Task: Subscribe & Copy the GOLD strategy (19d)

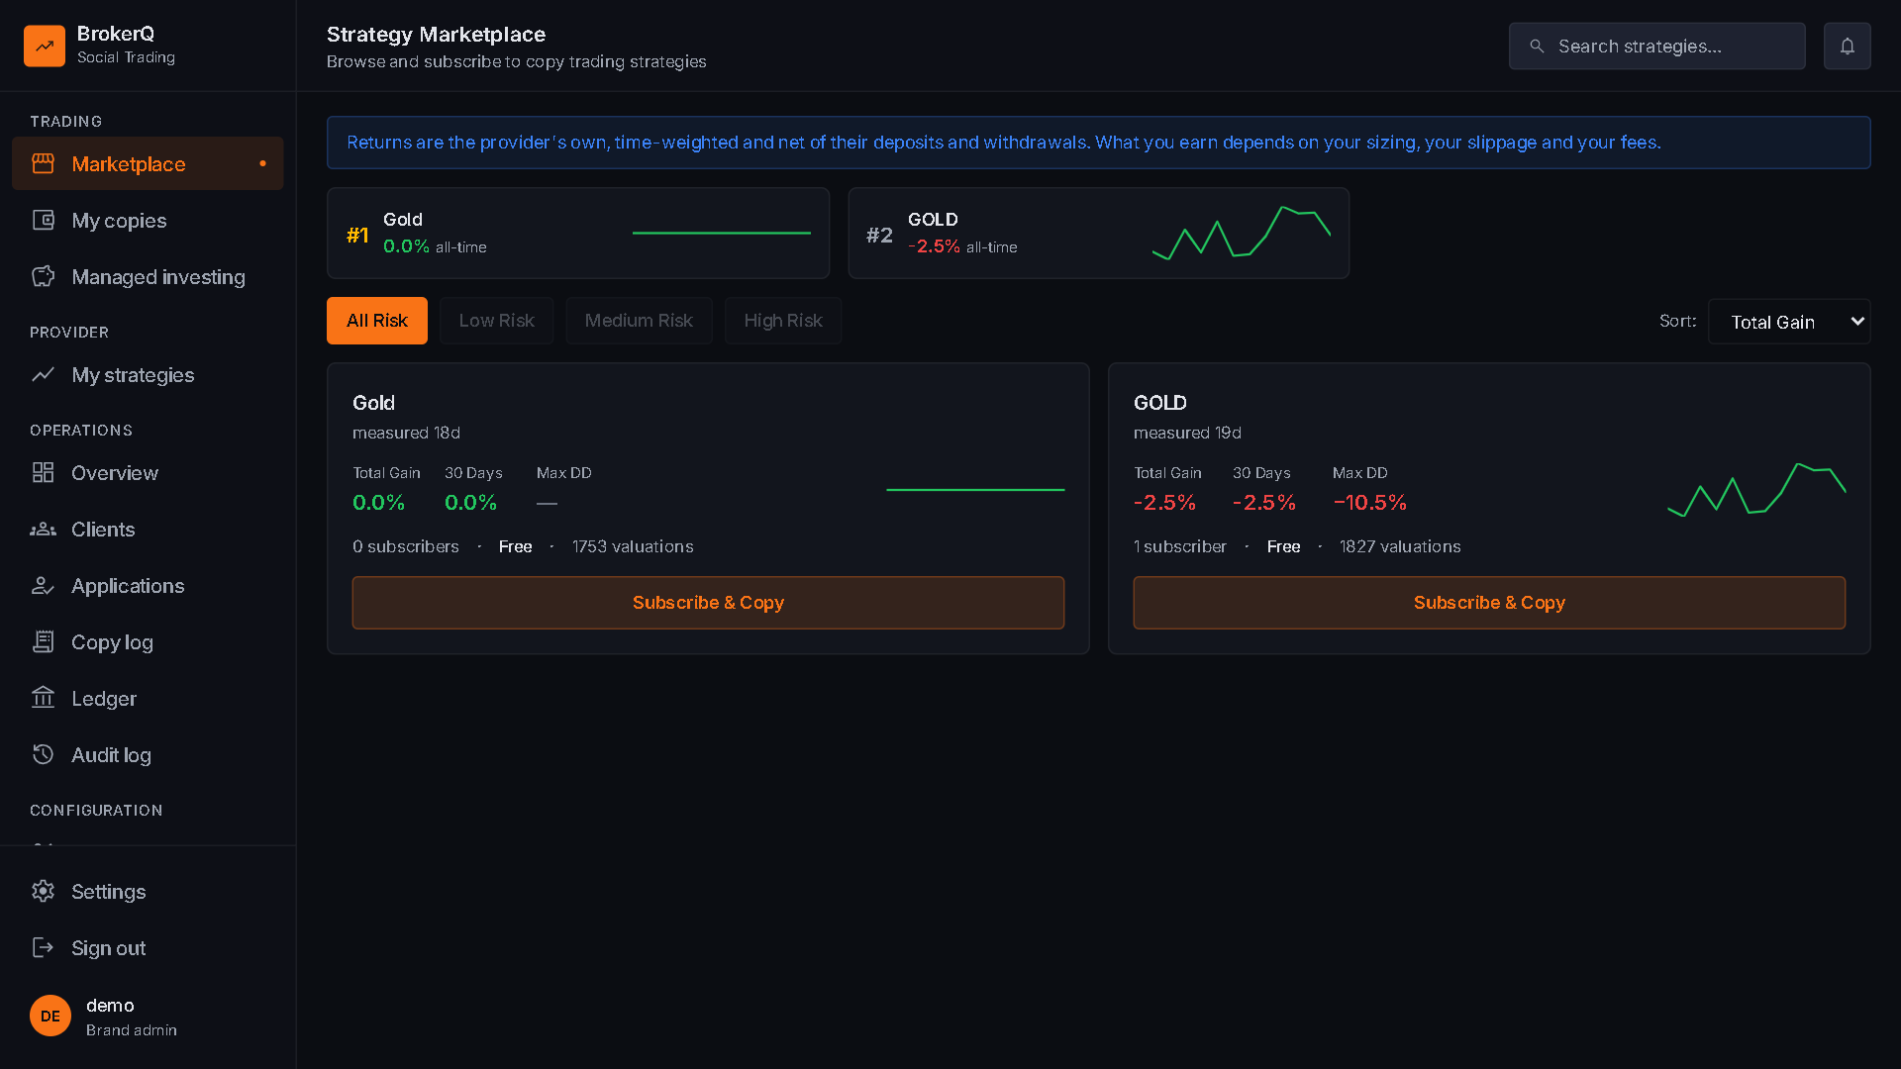Action: point(1489,603)
